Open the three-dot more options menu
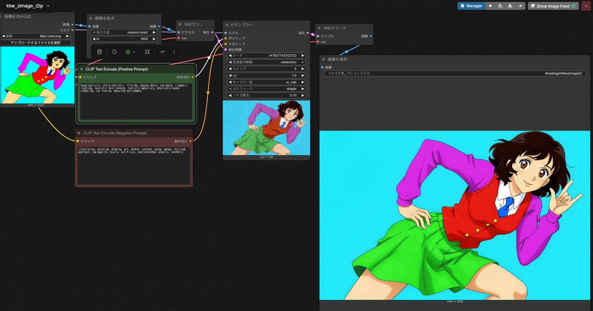 (x=174, y=51)
